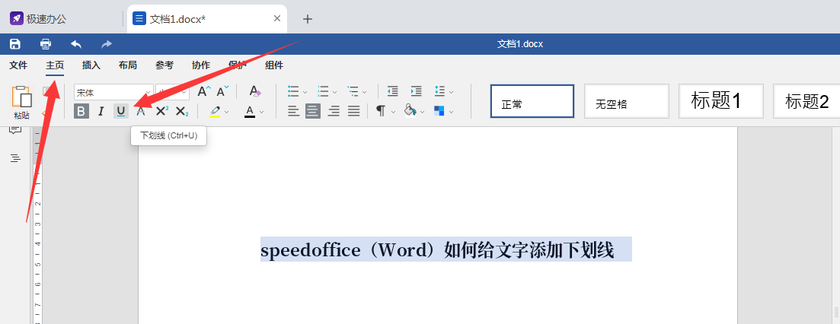Align text right
Image resolution: width=840 pixels, height=324 pixels.
[334, 111]
